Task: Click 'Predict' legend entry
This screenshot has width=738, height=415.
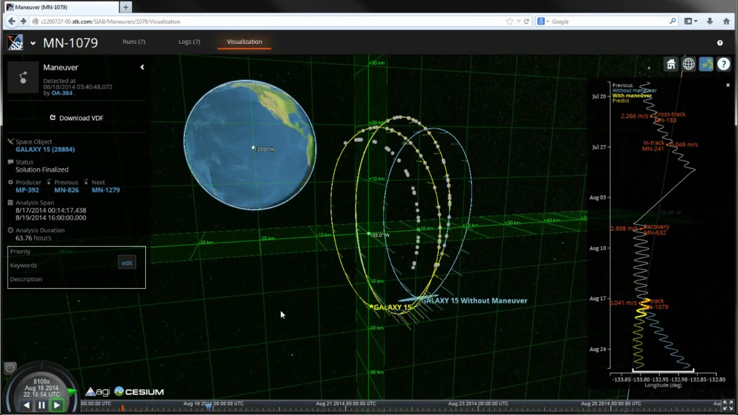Action: [621, 101]
